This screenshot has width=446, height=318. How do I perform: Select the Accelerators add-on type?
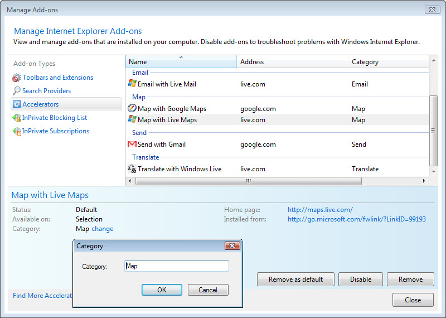[66, 104]
